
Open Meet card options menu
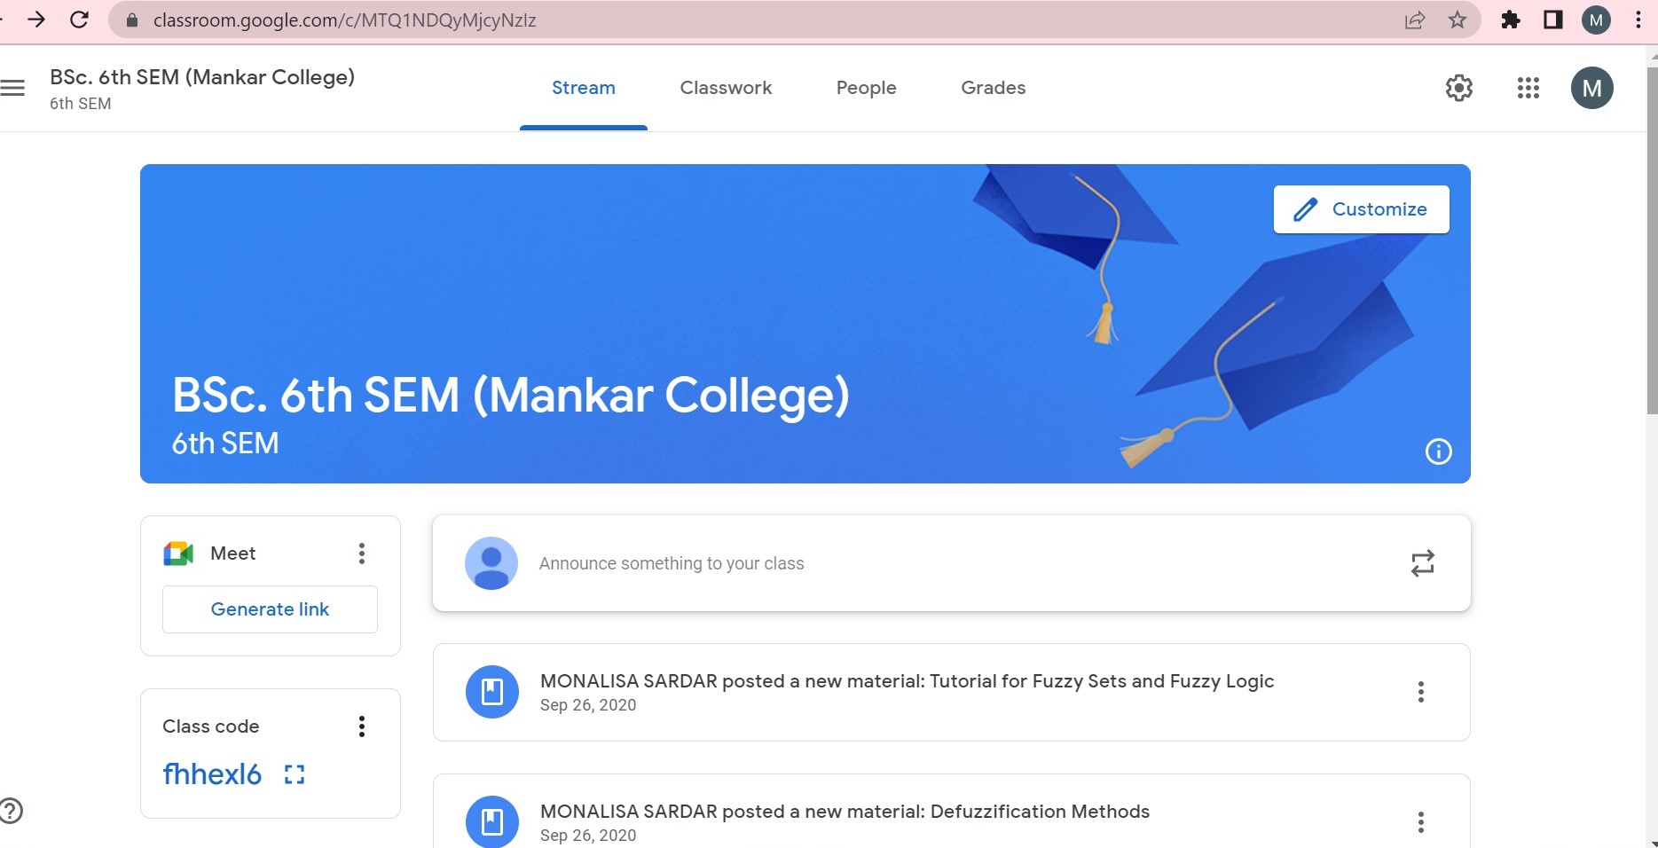(361, 554)
